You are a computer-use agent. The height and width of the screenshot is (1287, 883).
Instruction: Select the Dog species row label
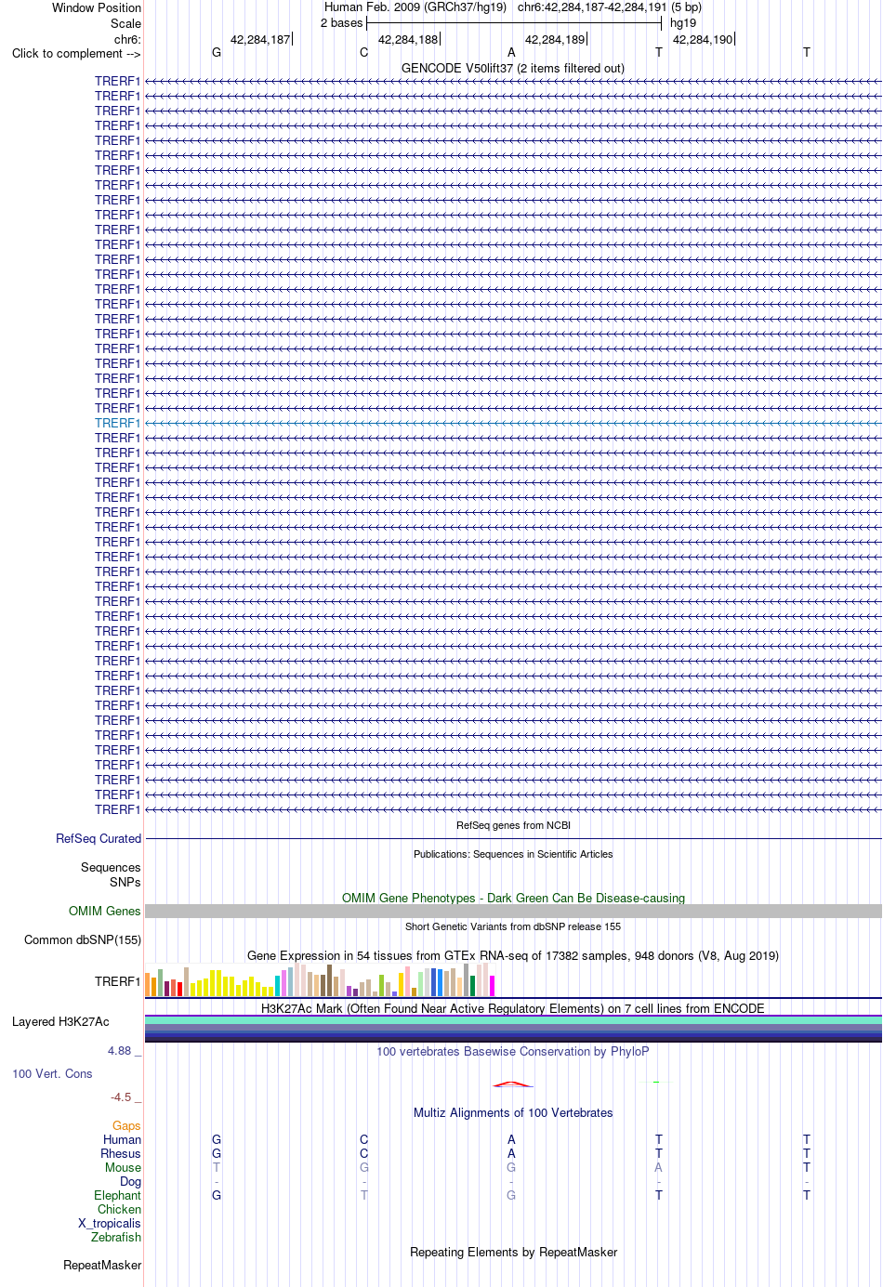click(131, 1181)
